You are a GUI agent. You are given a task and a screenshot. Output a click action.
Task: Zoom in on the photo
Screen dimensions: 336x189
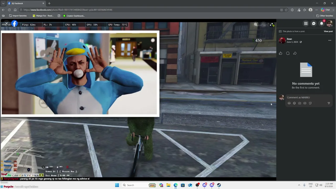tap(255, 24)
